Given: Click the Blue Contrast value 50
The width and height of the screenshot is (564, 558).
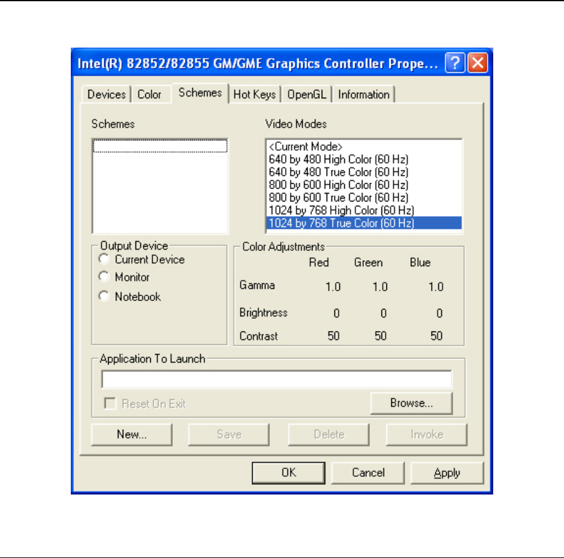Looking at the screenshot, I should click(x=436, y=336).
